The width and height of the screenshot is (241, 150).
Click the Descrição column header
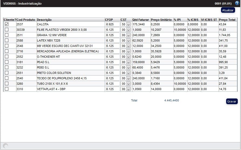44,20
